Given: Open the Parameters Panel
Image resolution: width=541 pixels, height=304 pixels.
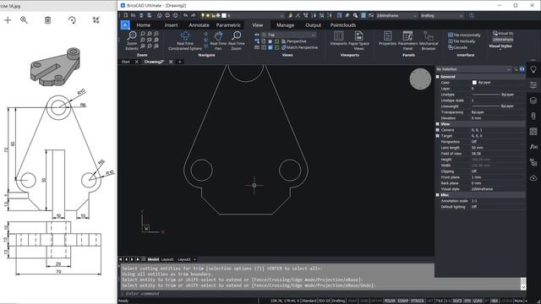Looking at the screenshot, I should [407, 41].
